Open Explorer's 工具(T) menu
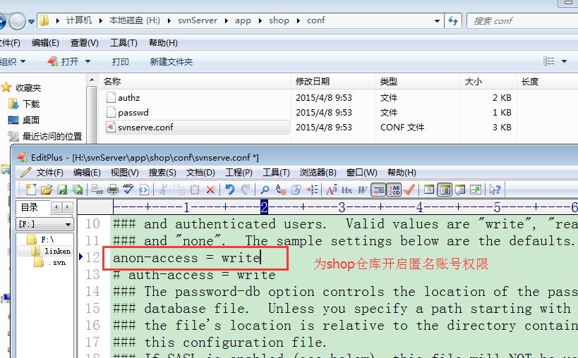 pos(124,43)
